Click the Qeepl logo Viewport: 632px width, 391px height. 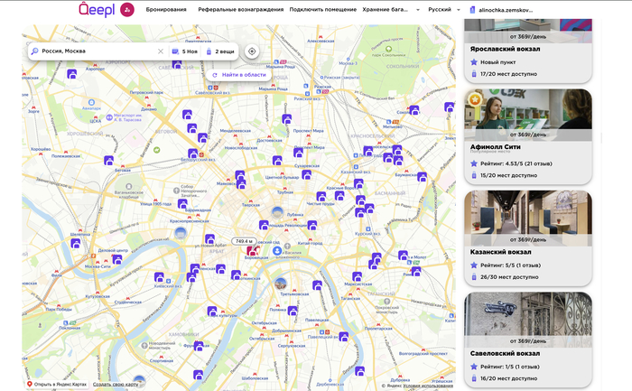pyautogui.click(x=95, y=10)
